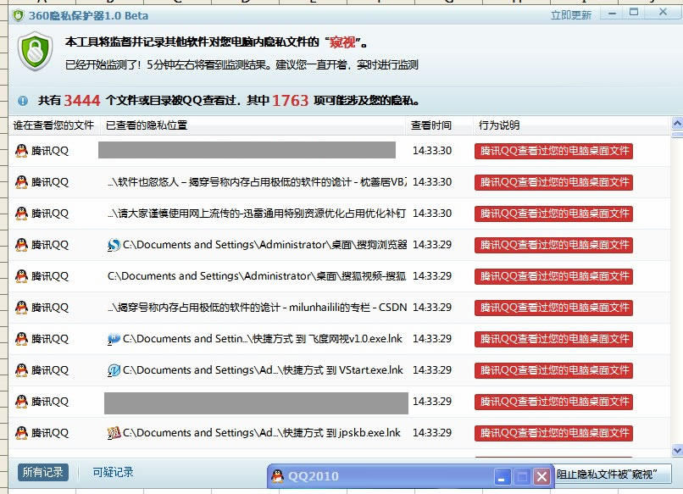Click 阻止隐私文件被"窥视" button
Viewport: 683px width, 494px height.
[x=614, y=474]
